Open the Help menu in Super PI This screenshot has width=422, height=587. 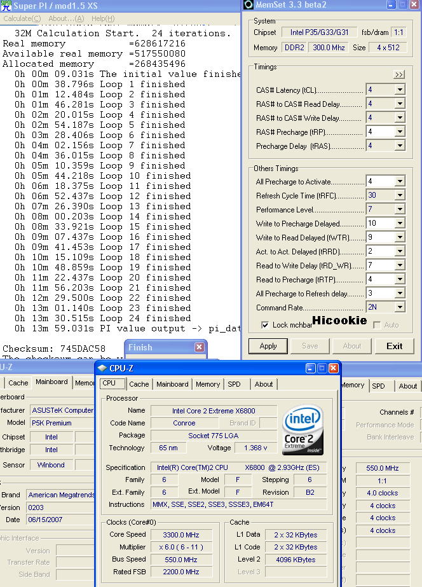pyautogui.click(x=102, y=18)
